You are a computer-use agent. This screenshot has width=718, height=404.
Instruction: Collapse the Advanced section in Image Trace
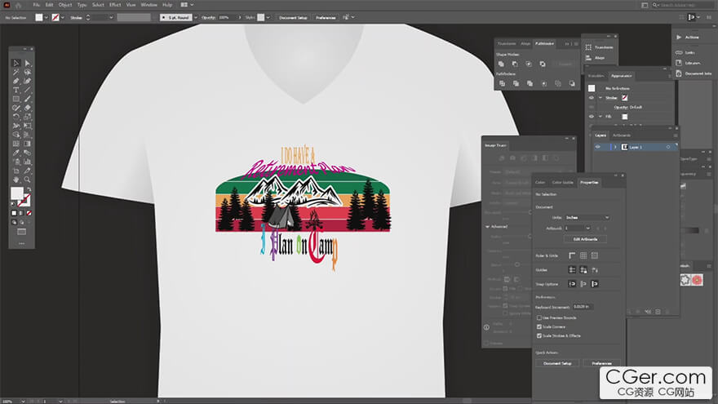(487, 226)
